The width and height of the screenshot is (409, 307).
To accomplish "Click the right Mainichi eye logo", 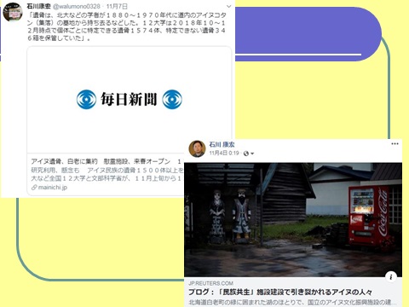I will [x=172, y=100].
